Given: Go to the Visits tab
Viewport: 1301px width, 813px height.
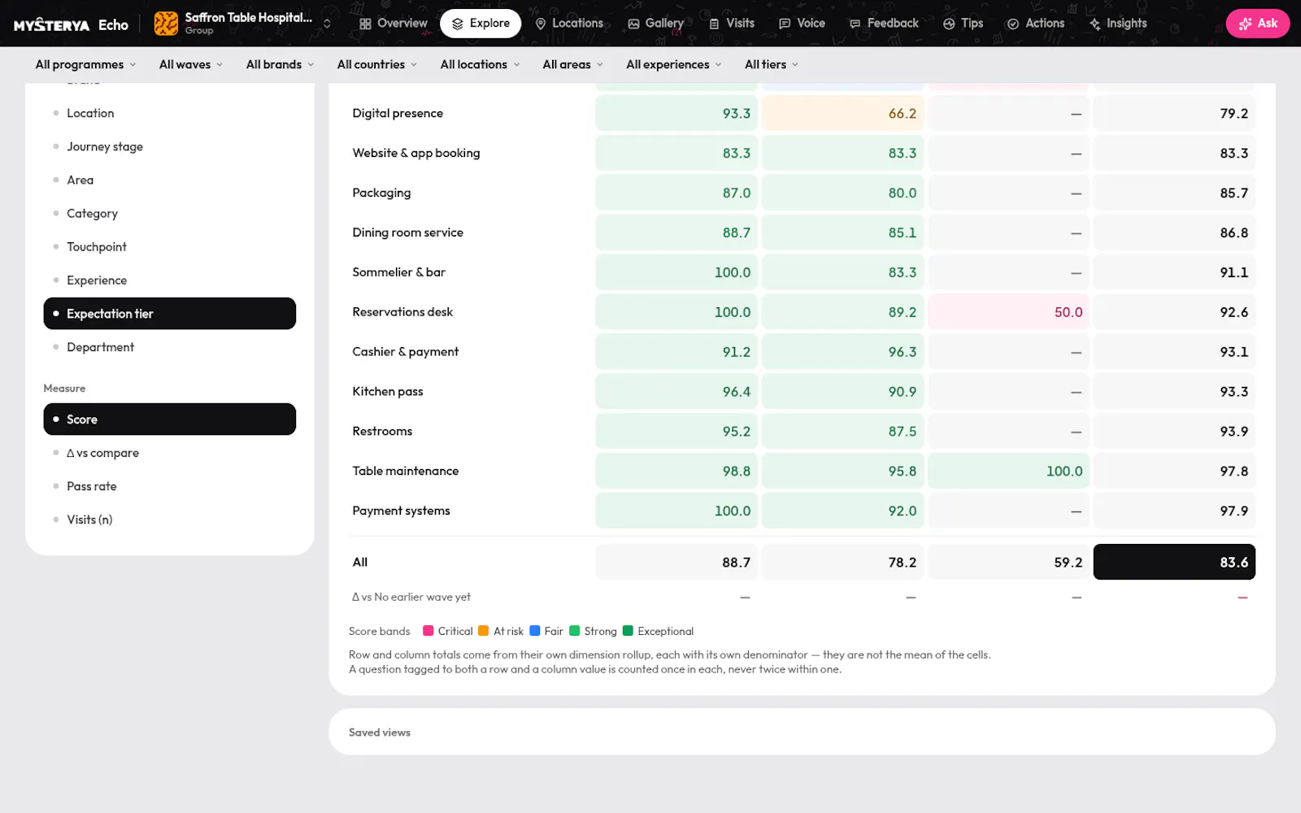Looking at the screenshot, I should coord(732,24).
